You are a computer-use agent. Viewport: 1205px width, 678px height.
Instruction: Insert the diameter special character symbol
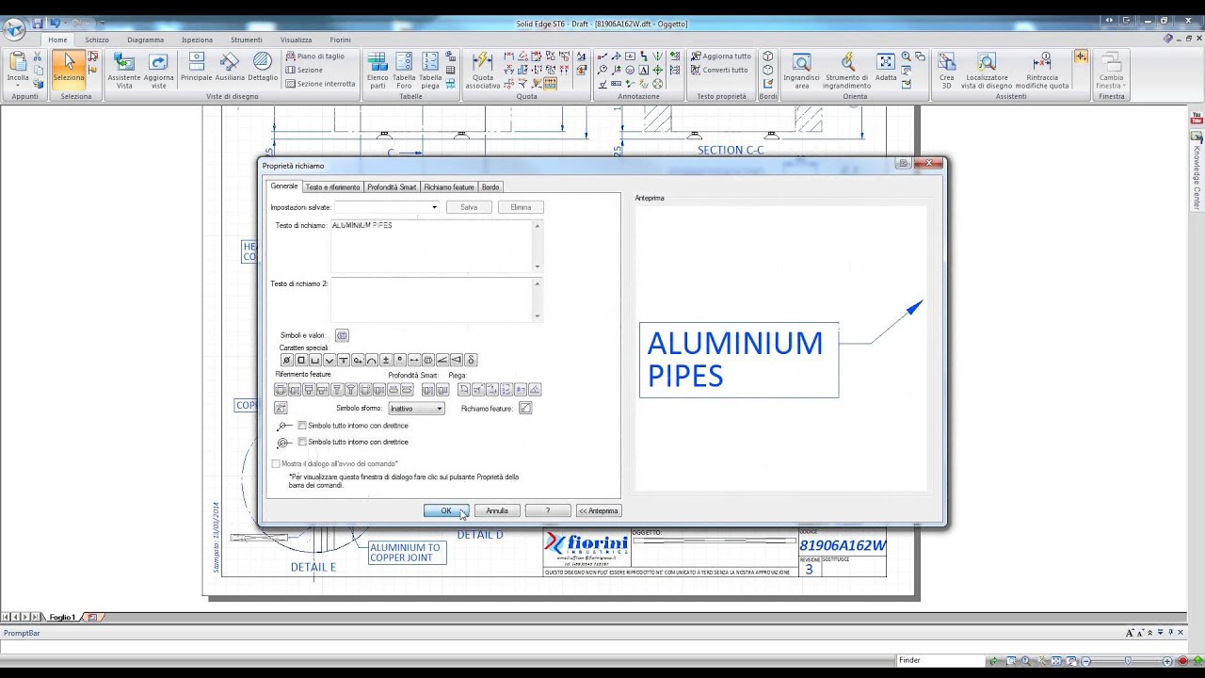click(x=287, y=360)
